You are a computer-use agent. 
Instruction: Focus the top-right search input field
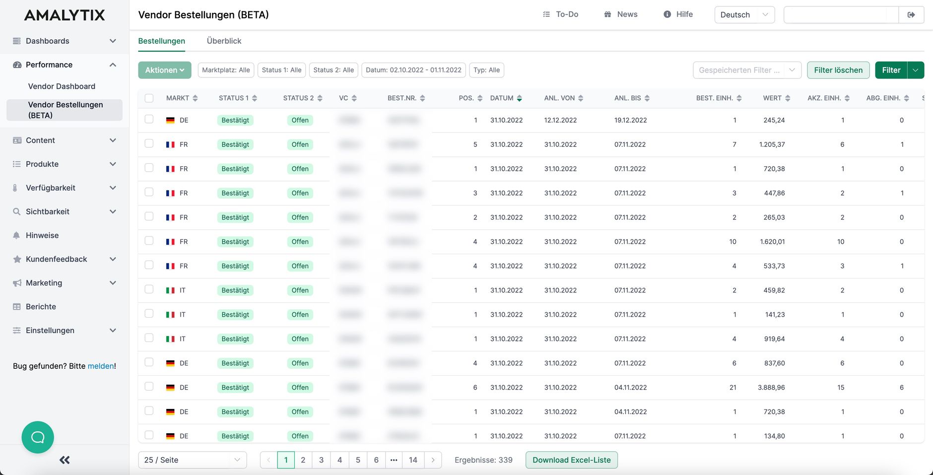click(841, 15)
